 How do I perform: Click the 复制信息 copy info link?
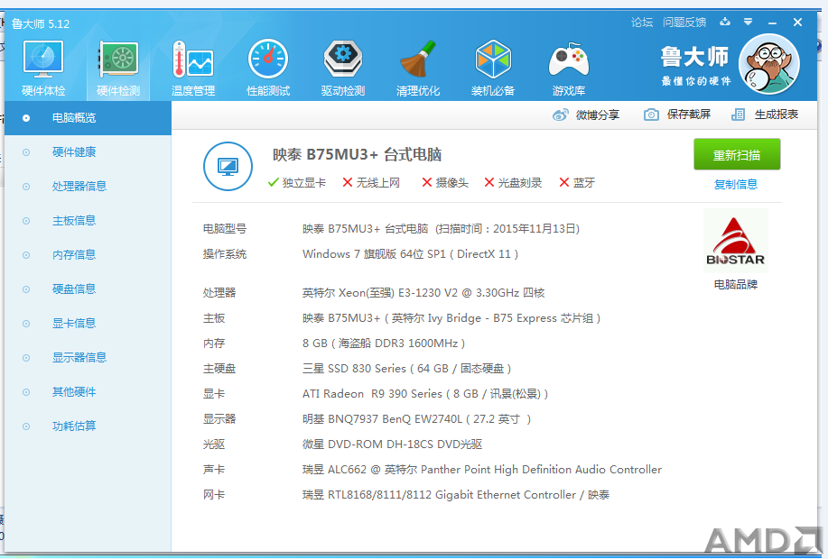coord(736,185)
